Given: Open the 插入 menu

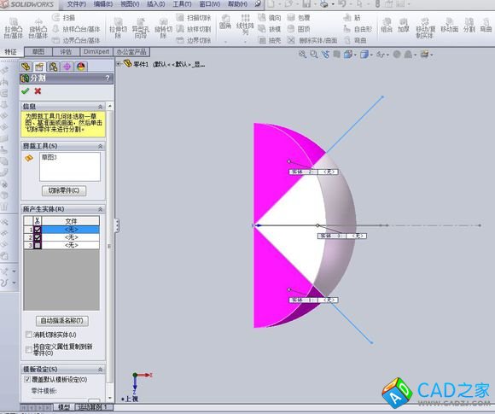Looking at the screenshot, I should pos(156,4).
